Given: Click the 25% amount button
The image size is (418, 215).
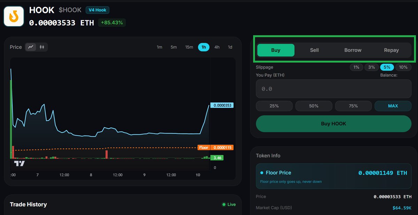Looking at the screenshot, I should pyautogui.click(x=274, y=106).
